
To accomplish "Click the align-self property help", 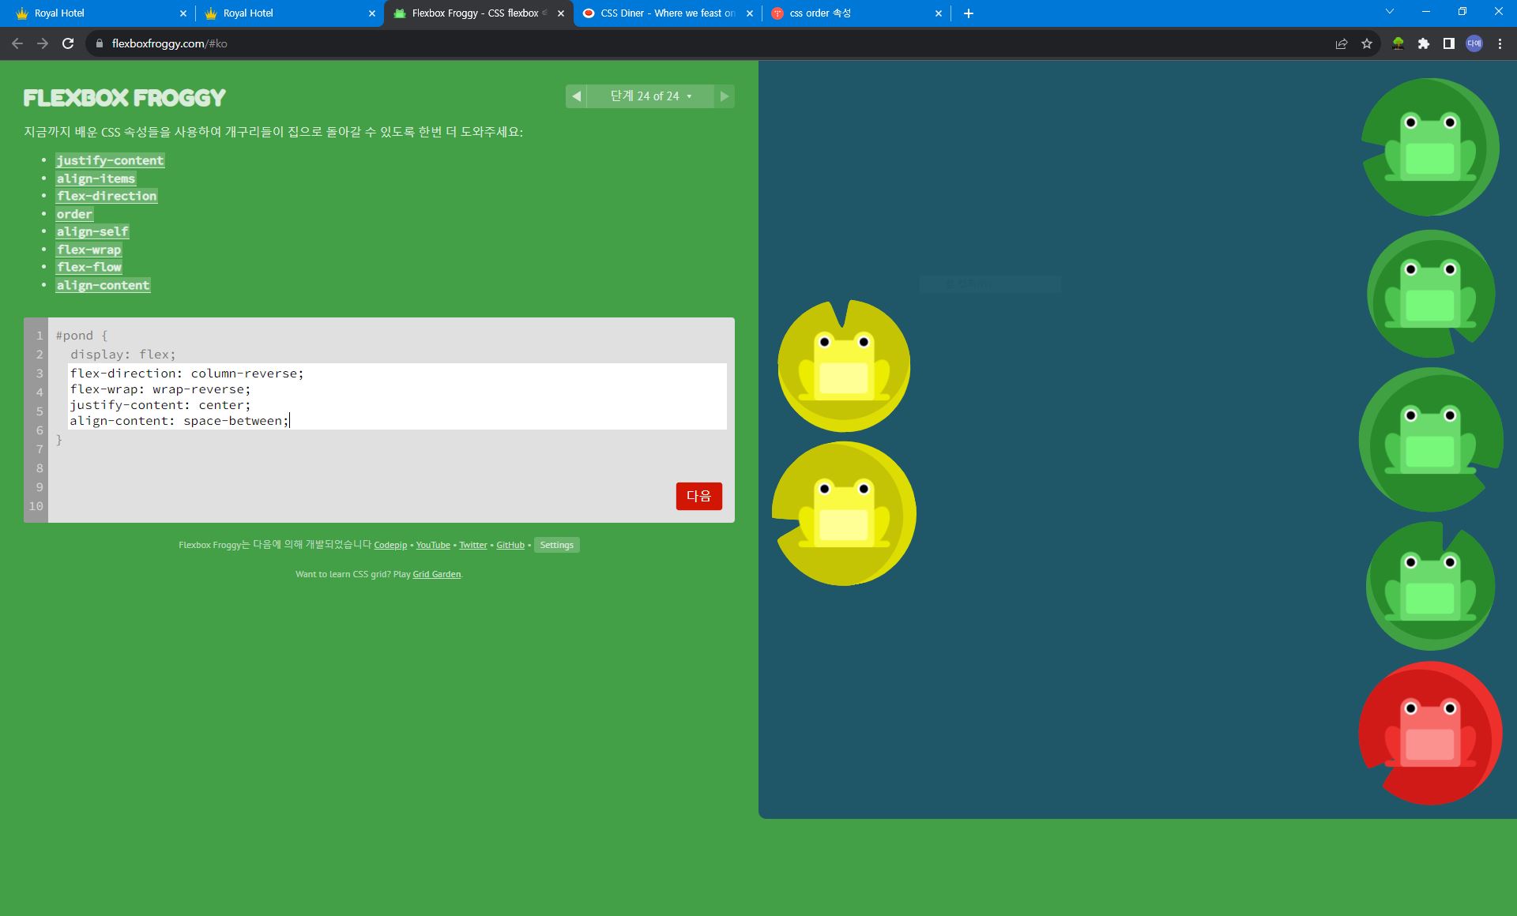I will coord(92,231).
